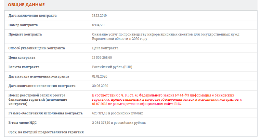Click contract number 6904/20

coord(98,25)
